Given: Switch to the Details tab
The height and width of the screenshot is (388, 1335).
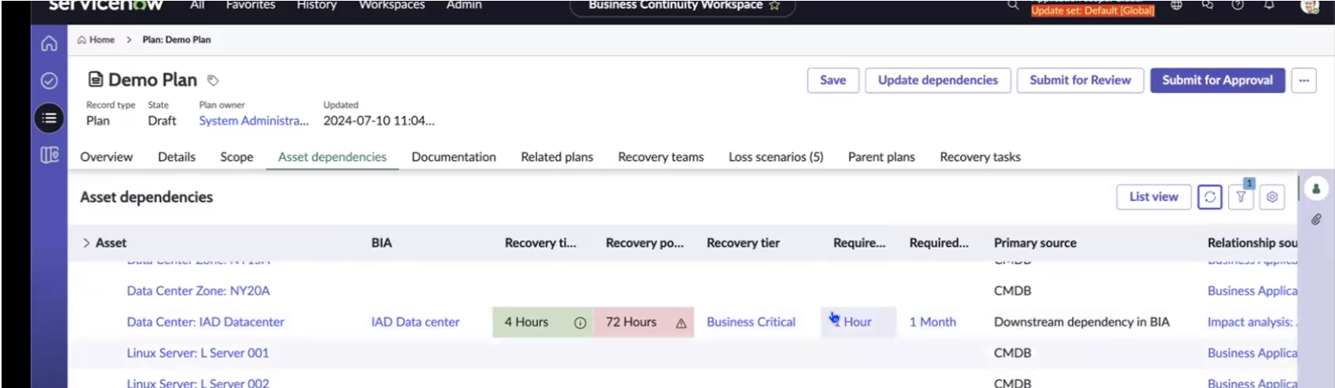Looking at the screenshot, I should 177,157.
